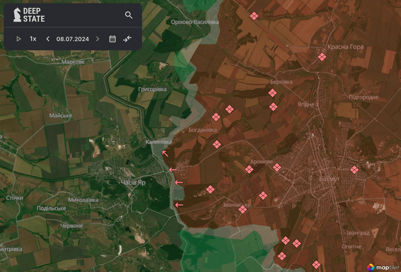Select unit marker at Іванівське
Screen dimensions: 401x272
(242, 209)
